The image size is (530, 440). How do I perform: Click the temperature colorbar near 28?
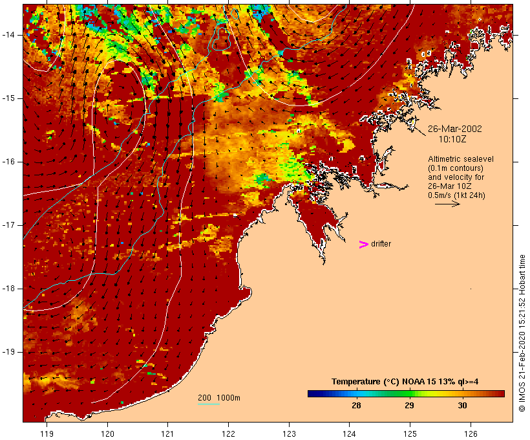(x=356, y=393)
